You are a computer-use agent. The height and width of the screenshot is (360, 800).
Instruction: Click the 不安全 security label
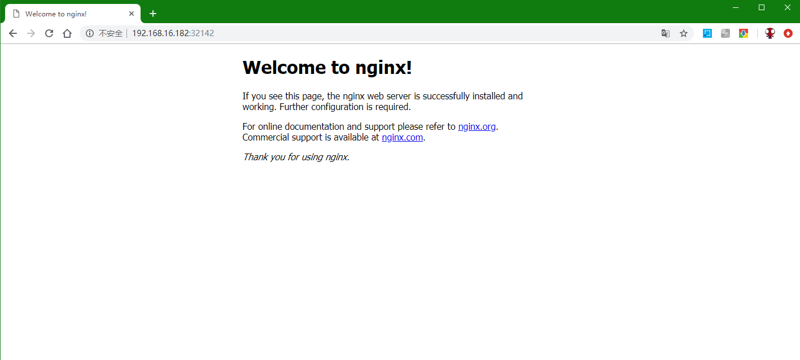tap(111, 33)
